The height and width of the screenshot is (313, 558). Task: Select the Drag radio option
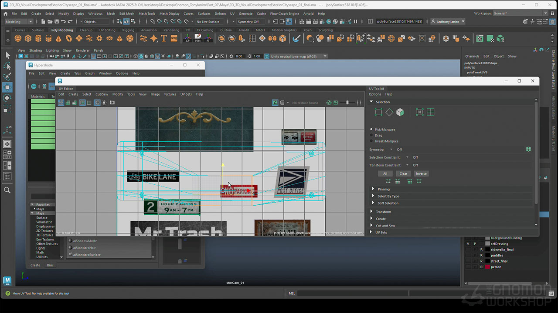[x=371, y=135]
